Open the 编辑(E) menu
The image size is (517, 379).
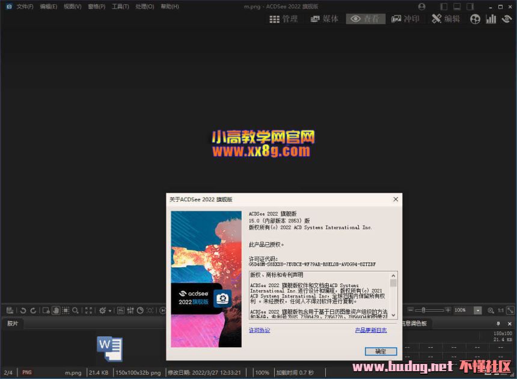point(49,6)
